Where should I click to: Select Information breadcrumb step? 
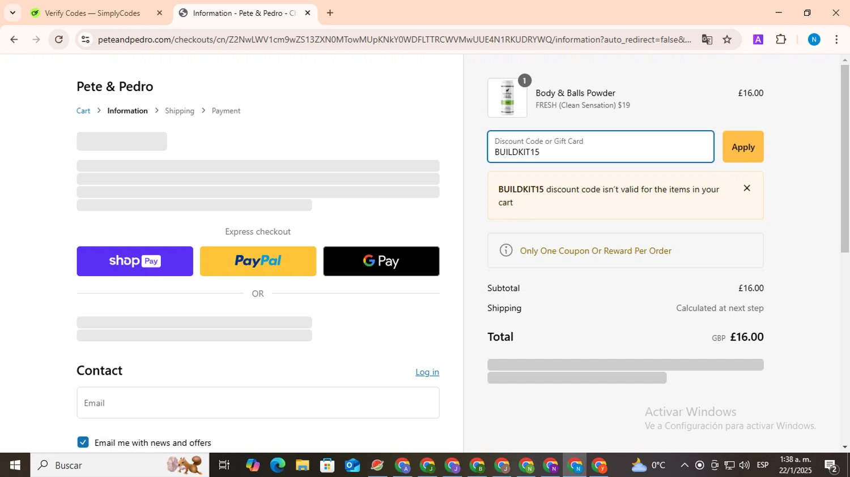[x=127, y=111]
